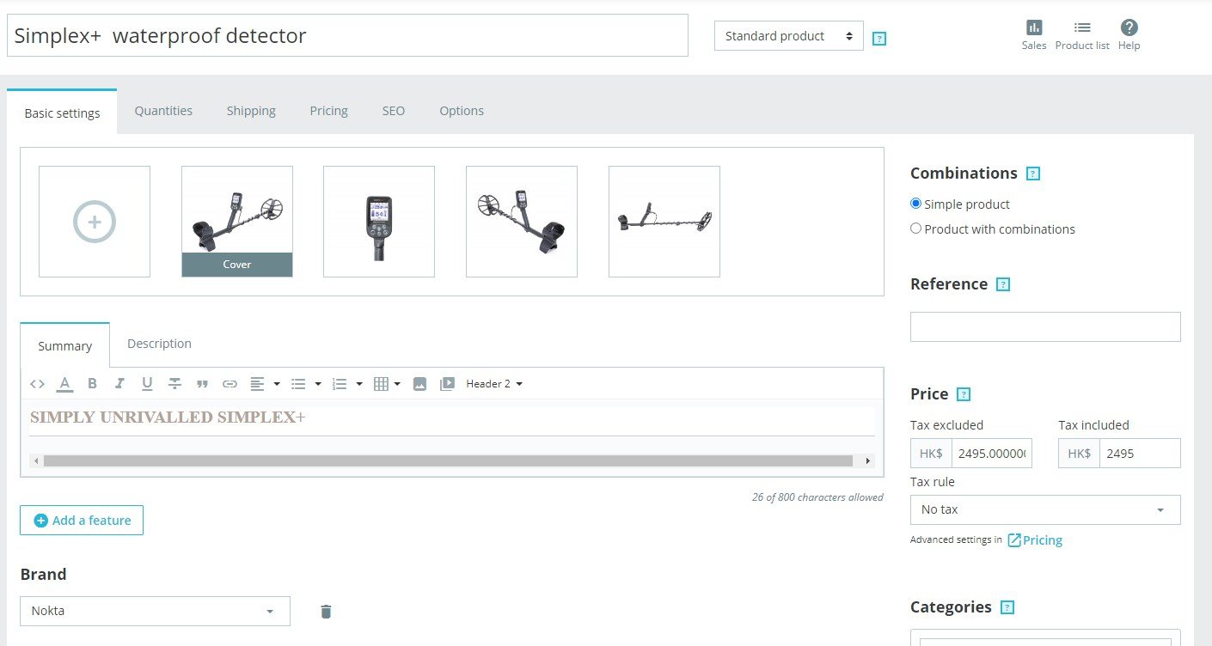Image resolution: width=1212 pixels, height=646 pixels.
Task: Open the Header 2 format dropdown
Action: (x=494, y=384)
